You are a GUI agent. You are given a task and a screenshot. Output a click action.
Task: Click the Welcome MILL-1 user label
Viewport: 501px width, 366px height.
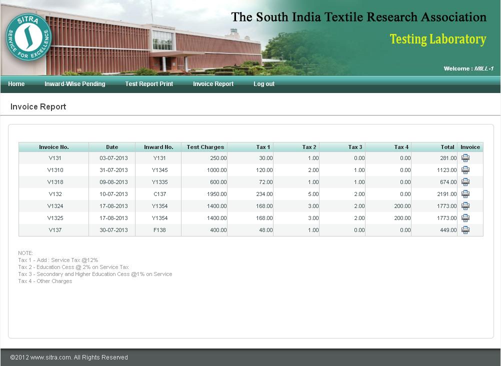pos(468,68)
